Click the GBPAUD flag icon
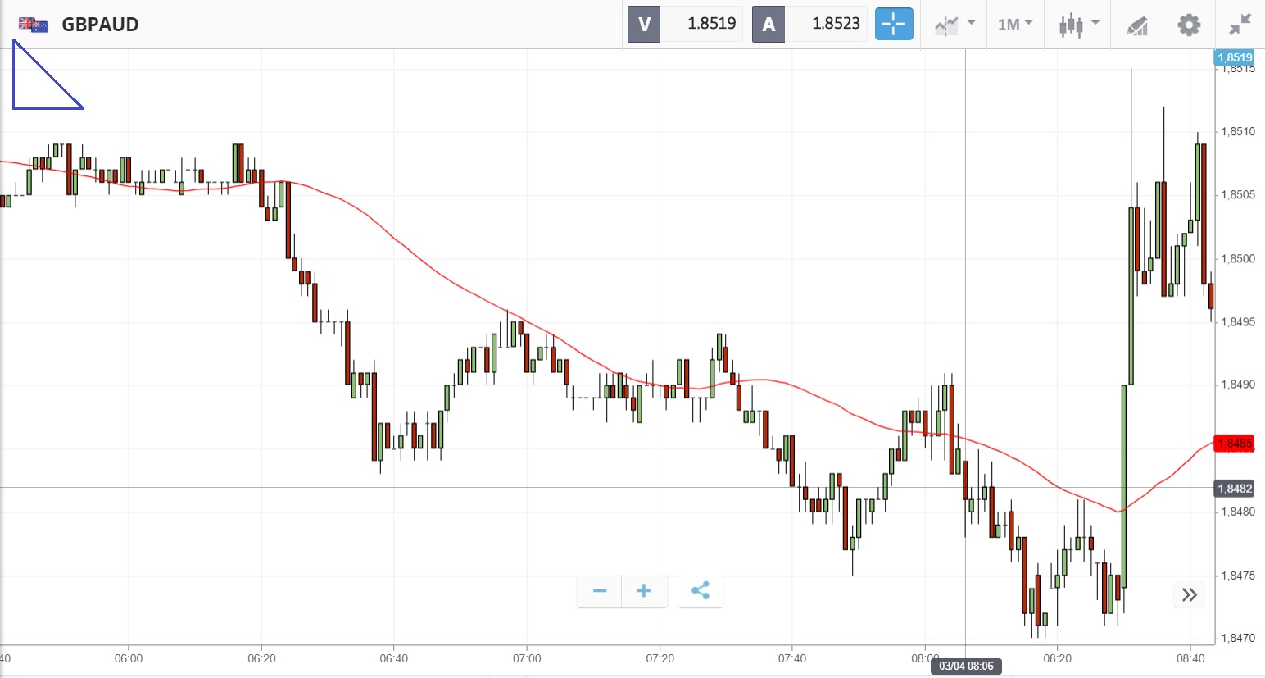The height and width of the screenshot is (678, 1265). point(34,25)
